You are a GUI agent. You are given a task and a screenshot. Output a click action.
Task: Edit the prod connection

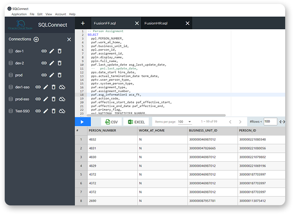click(x=52, y=75)
